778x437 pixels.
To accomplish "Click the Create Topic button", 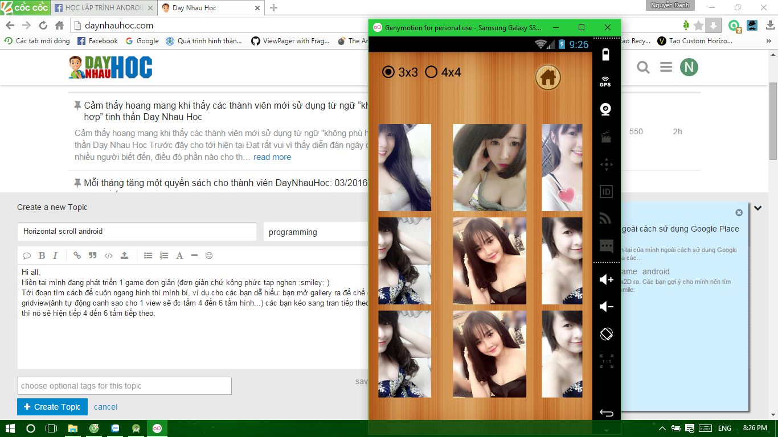I will point(52,407).
